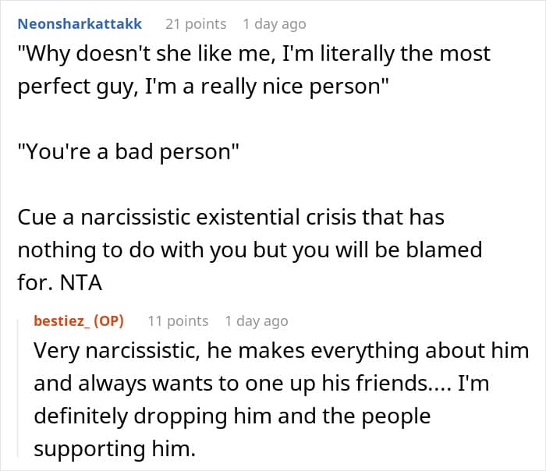
Task: Open the bestiez_ user profile
Action: tap(61, 320)
